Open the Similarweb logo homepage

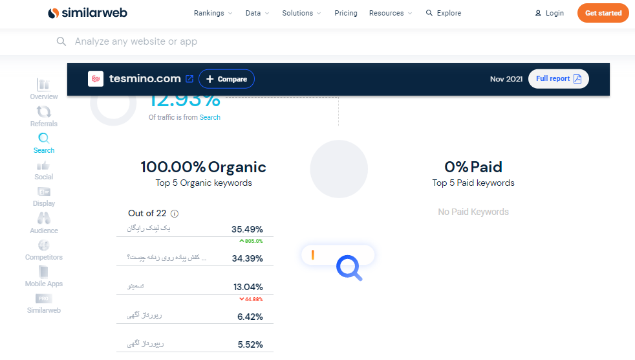point(87,13)
